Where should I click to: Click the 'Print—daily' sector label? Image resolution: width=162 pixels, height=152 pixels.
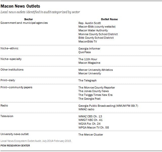coord(8,80)
